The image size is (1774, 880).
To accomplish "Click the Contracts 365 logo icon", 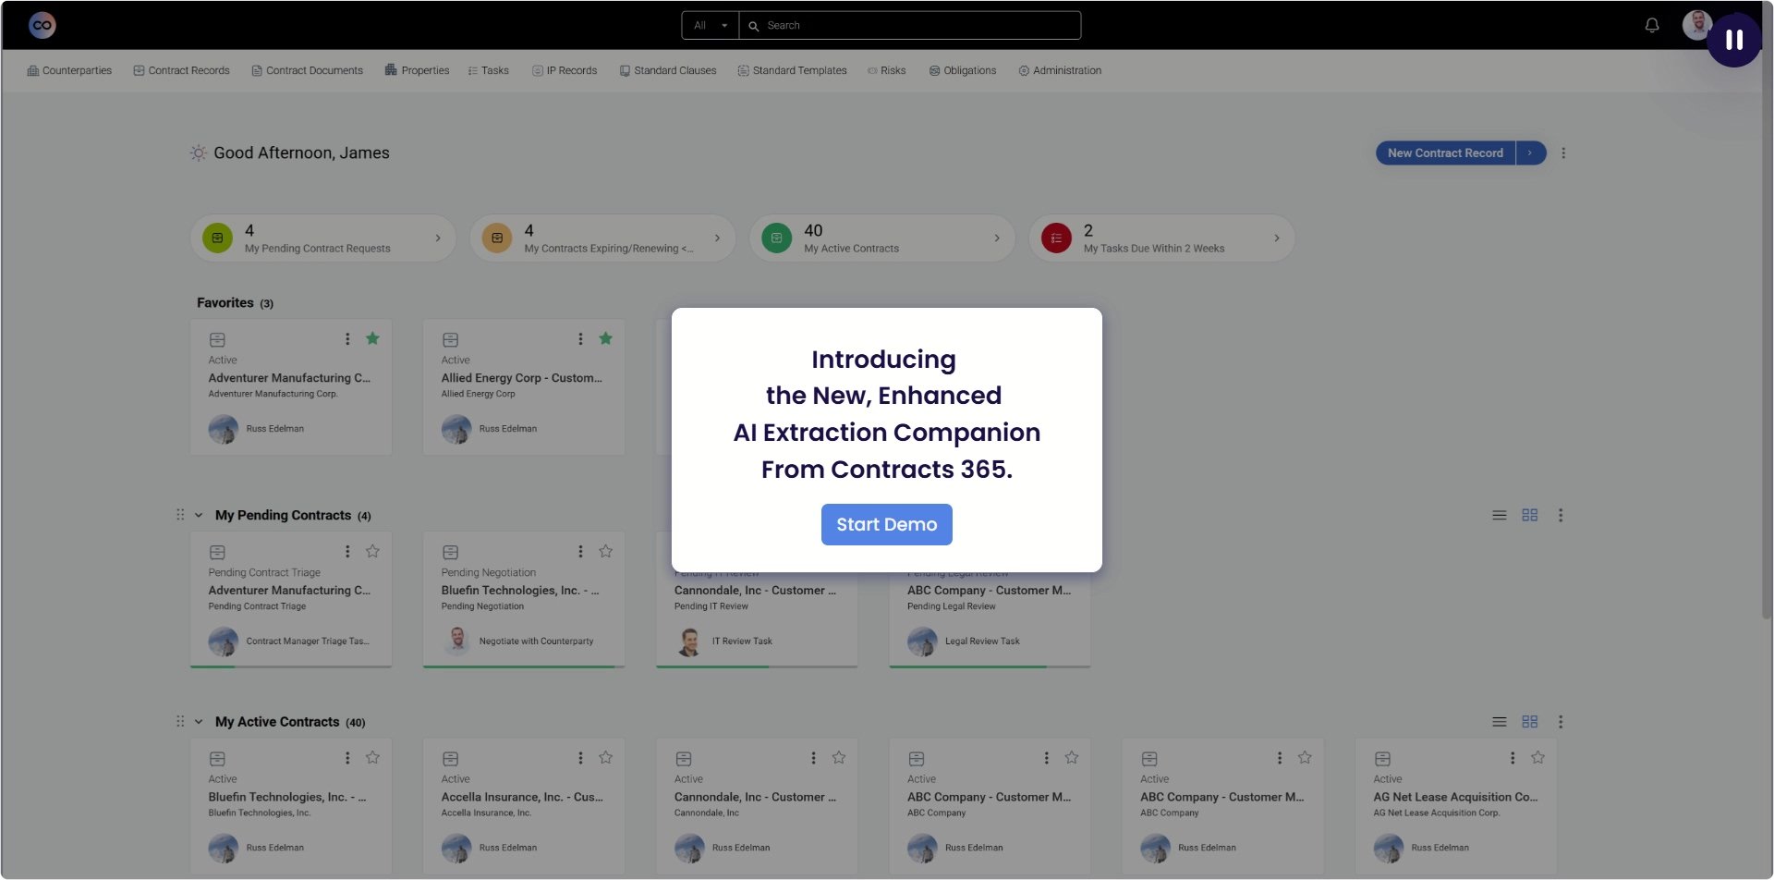I will (43, 25).
